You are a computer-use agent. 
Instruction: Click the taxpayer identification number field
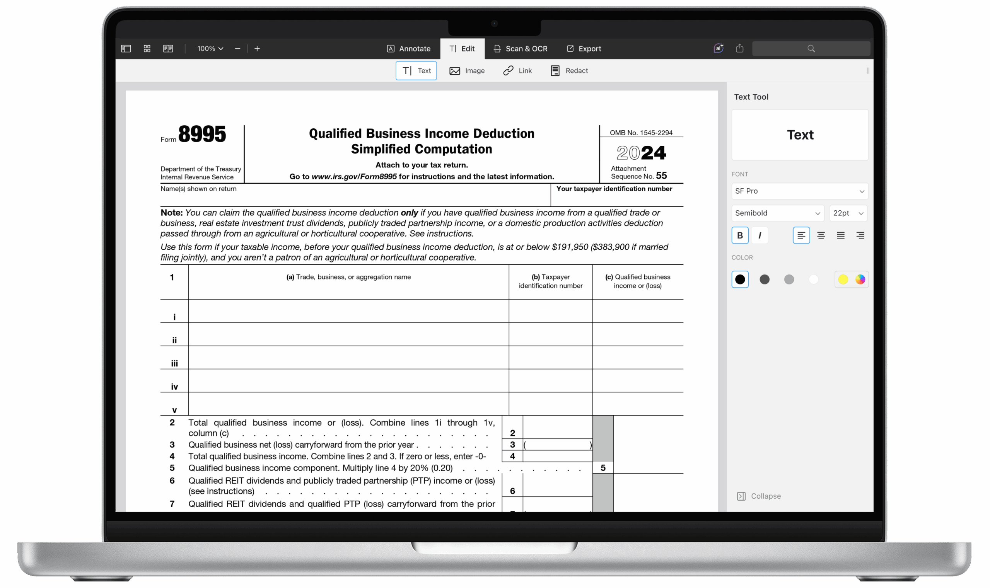point(617,195)
